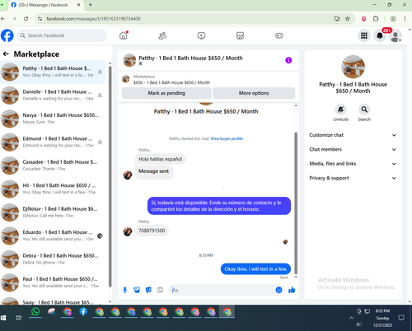Open the Eduardo conversation
The image size is (412, 331).
[x=52, y=235]
